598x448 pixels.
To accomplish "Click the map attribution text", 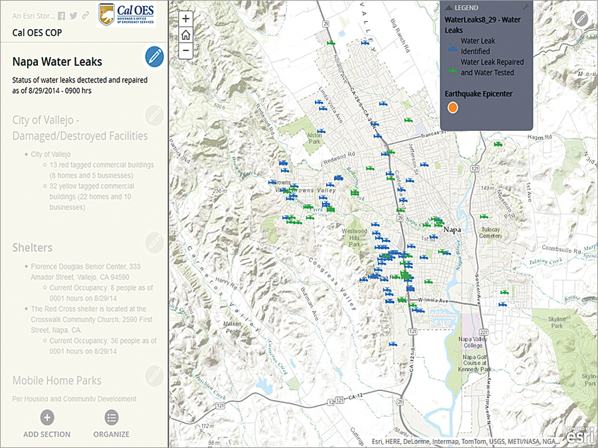I will 466,442.
